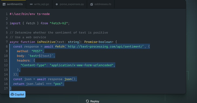Click the 'fetch-h2' import string

[59, 23]
